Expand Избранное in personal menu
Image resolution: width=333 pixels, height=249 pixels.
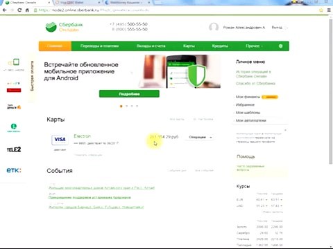[x=245, y=104]
